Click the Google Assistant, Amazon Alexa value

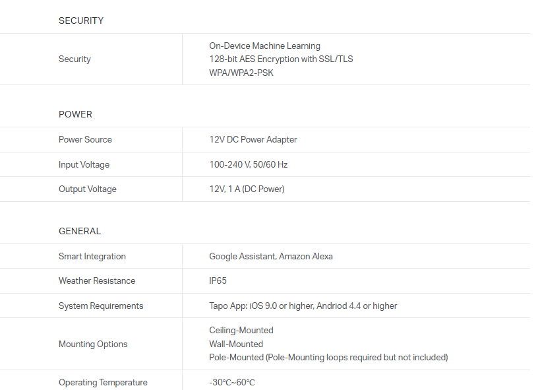click(x=271, y=257)
